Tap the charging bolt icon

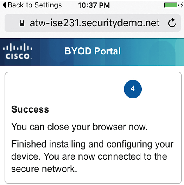click(x=182, y=5)
